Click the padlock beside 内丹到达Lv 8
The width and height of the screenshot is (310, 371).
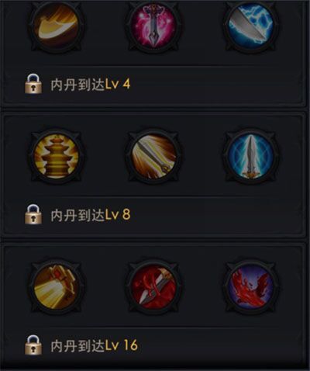point(33,214)
